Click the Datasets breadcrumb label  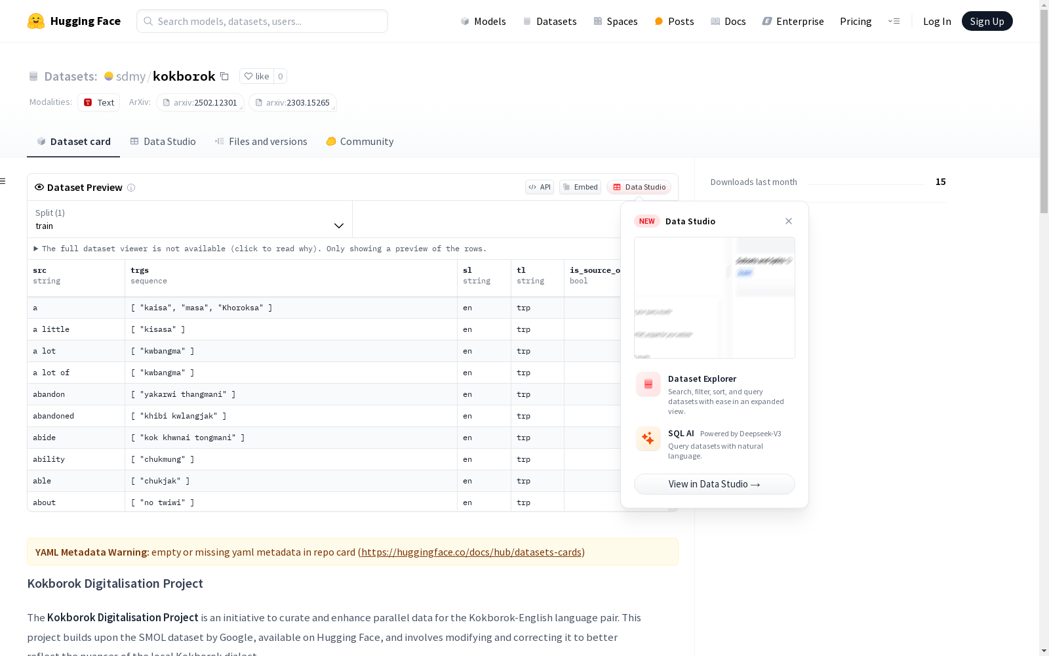pyautogui.click(x=71, y=76)
